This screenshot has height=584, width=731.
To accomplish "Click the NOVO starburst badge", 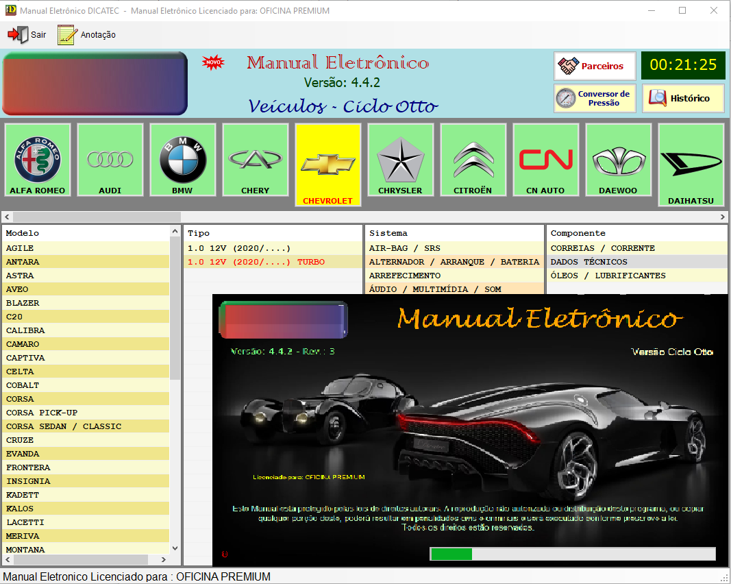I will point(213,62).
